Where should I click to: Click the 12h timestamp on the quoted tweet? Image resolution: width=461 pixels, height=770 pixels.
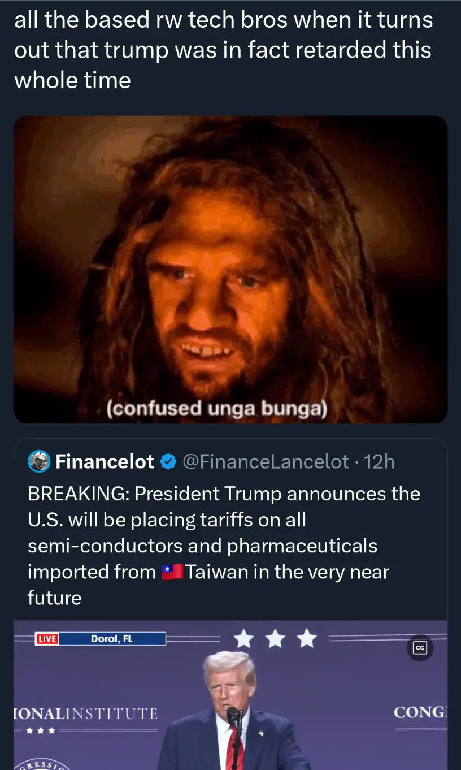click(380, 462)
